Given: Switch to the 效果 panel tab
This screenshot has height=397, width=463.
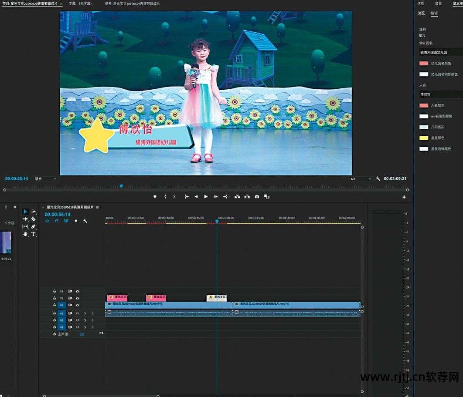Looking at the screenshot, I should (438, 3).
